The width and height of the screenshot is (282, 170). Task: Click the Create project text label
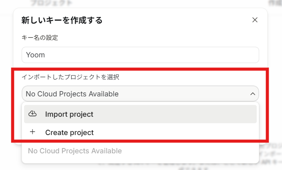[69, 132]
